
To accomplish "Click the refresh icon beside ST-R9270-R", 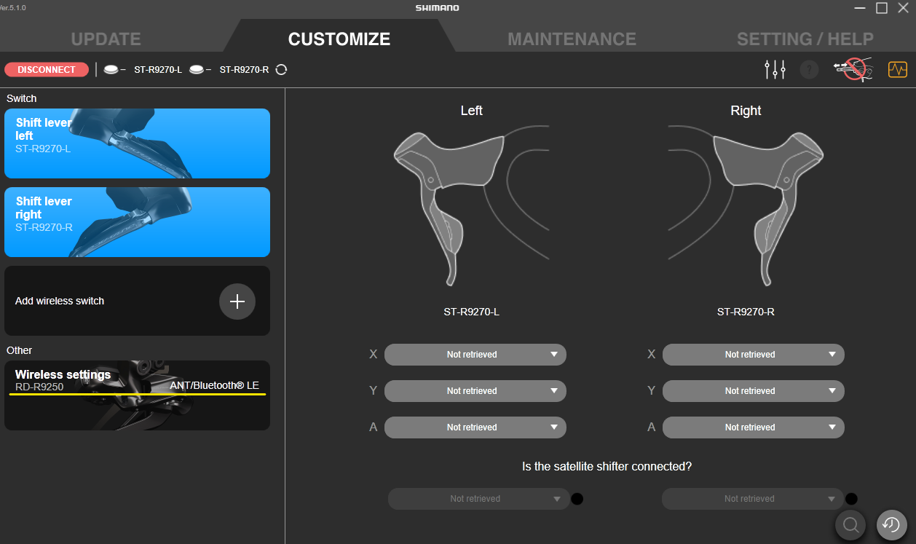I will click(x=281, y=70).
